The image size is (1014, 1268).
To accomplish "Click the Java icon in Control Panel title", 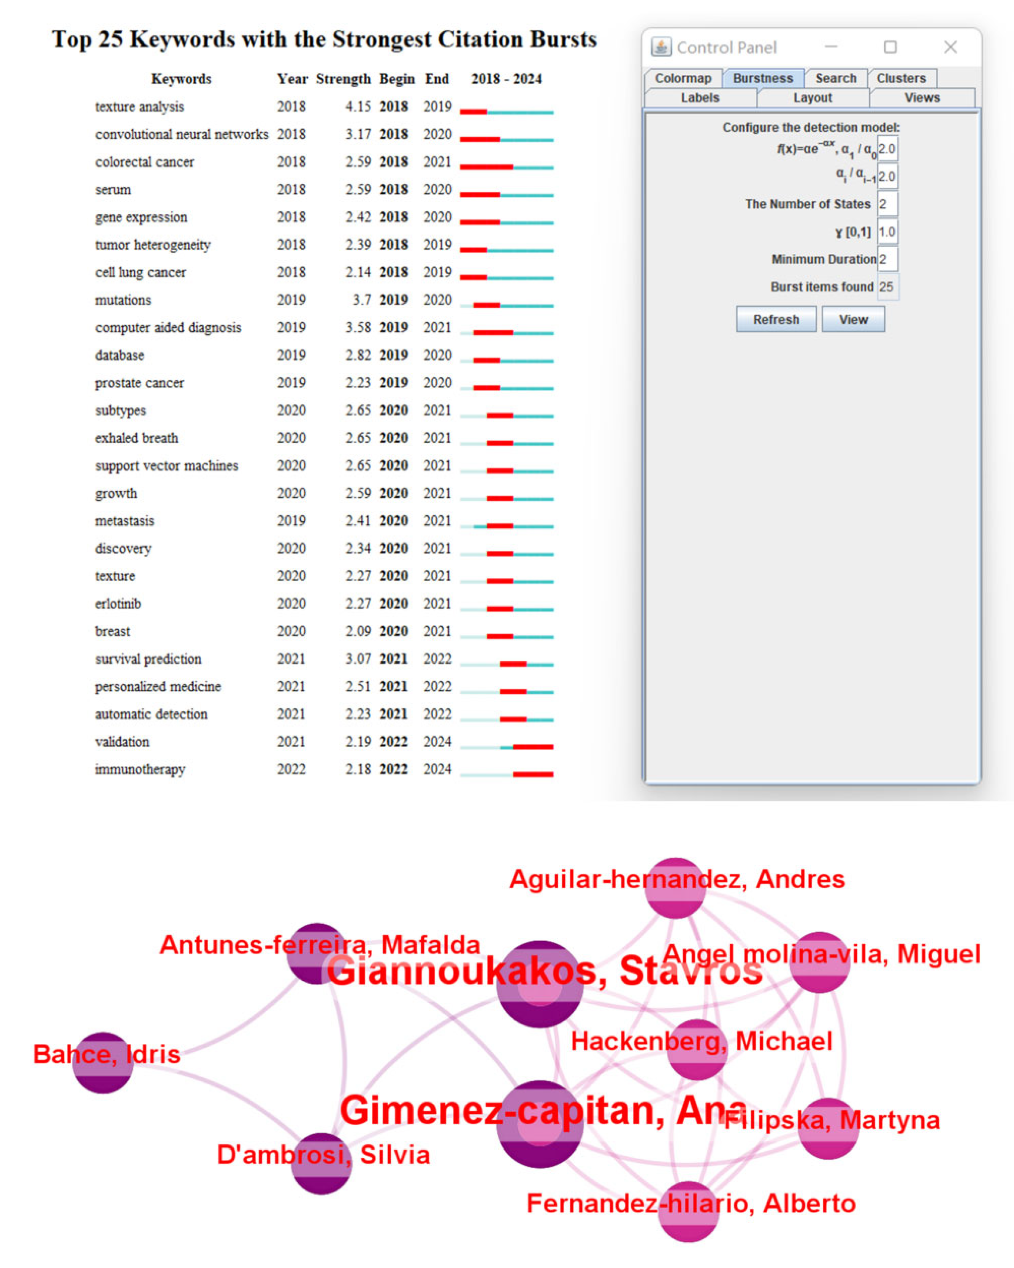I will 661,47.
